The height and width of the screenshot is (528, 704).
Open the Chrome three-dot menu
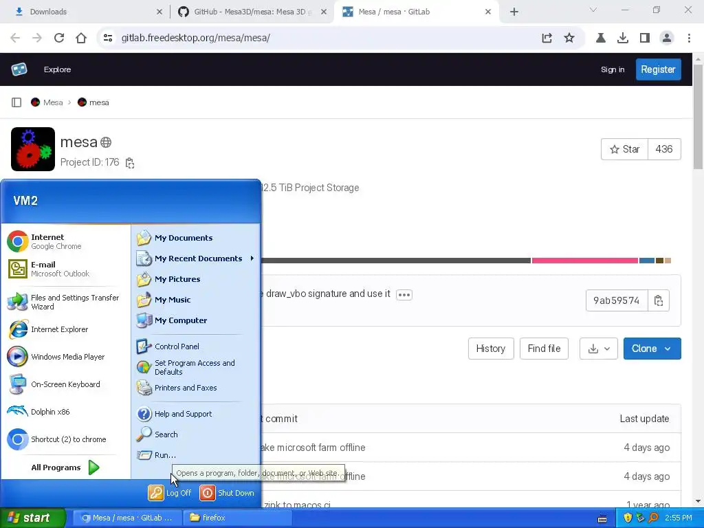tap(689, 38)
